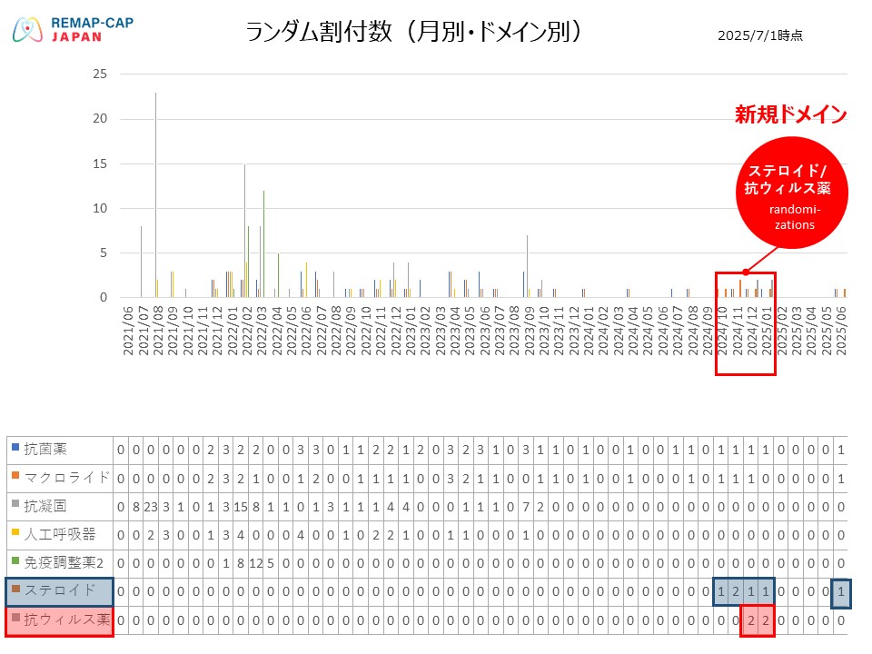Select the ステロイド row label
Screen dimensions: 872x654
60,590
